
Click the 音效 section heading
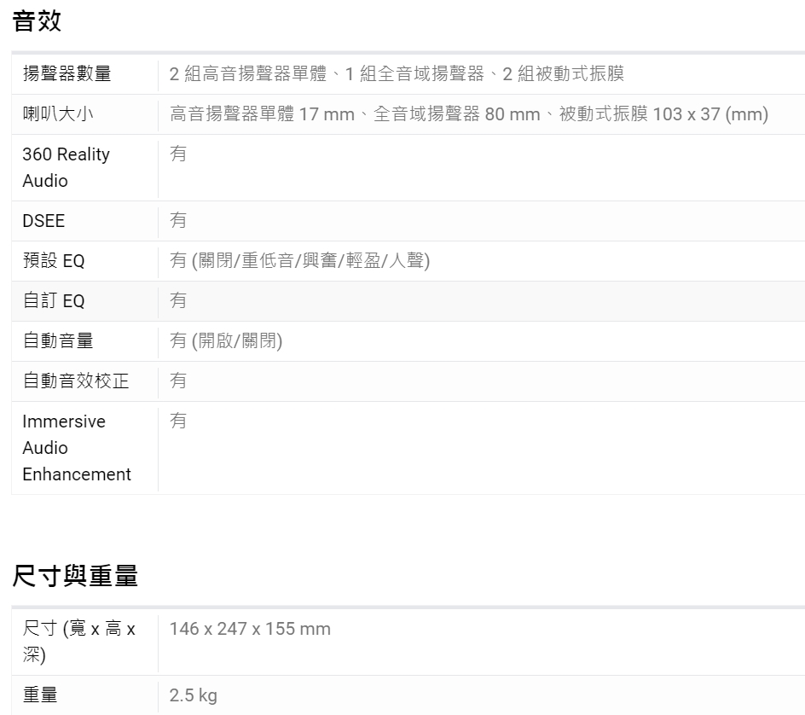[x=37, y=21]
